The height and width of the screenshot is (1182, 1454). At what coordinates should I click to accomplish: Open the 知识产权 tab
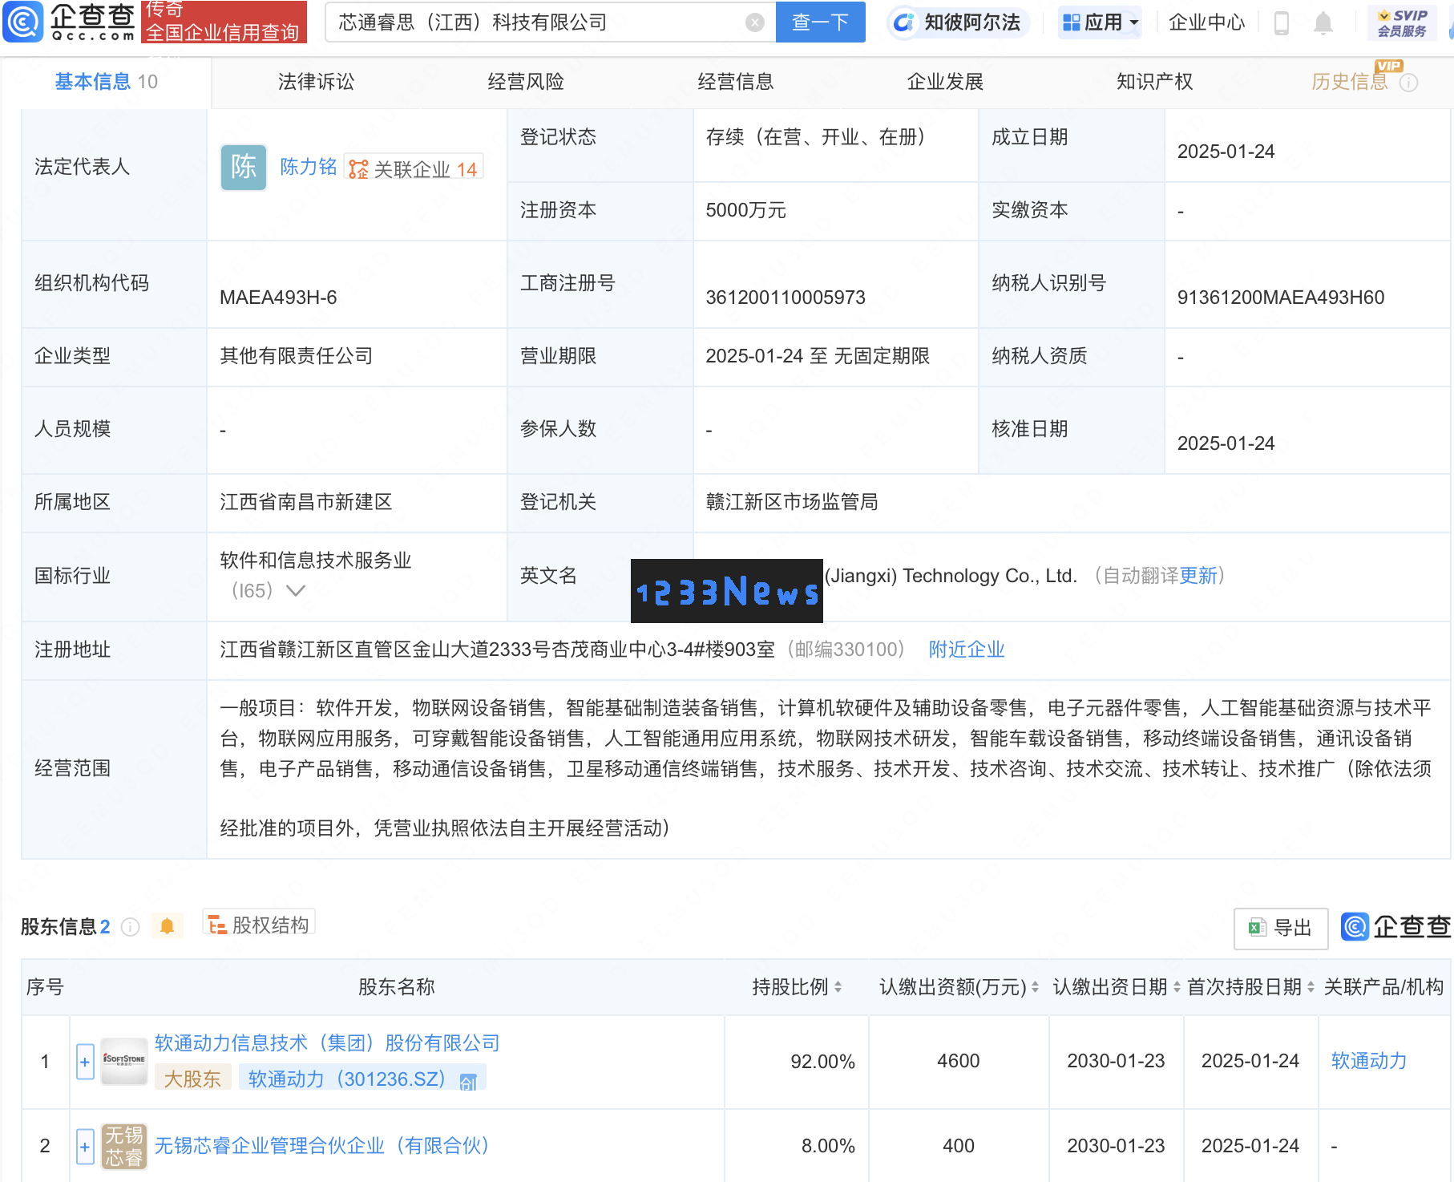[1155, 82]
